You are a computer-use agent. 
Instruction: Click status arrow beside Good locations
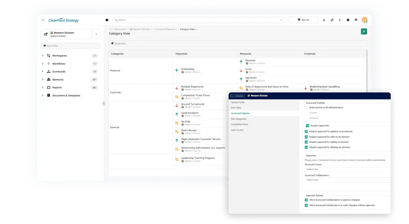[x=177, y=114]
